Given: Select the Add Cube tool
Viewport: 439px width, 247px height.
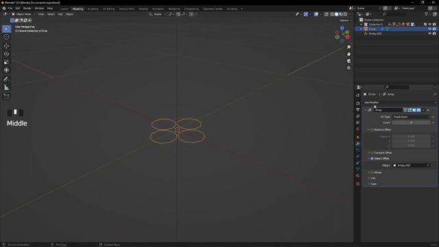Looking at the screenshot, I should (x=6, y=97).
